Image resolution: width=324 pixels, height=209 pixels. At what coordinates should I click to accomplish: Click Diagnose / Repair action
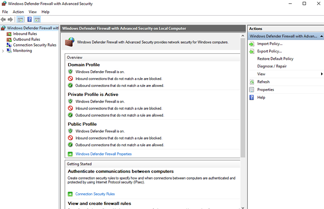272,66
